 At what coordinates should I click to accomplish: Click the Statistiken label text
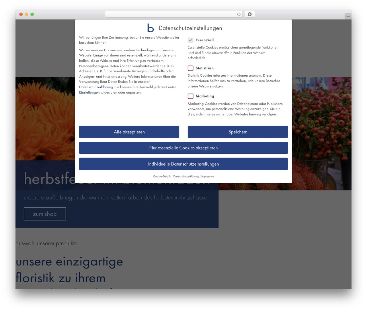click(205, 68)
